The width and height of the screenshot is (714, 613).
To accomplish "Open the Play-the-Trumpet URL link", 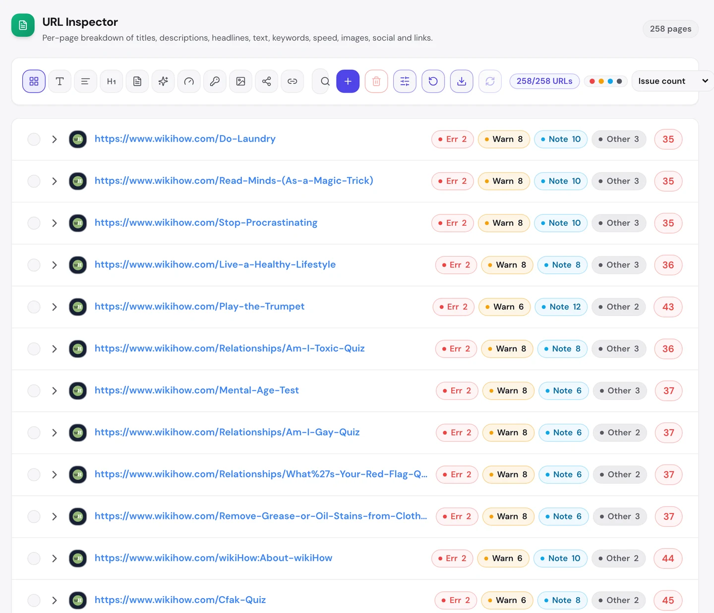I will coord(199,306).
